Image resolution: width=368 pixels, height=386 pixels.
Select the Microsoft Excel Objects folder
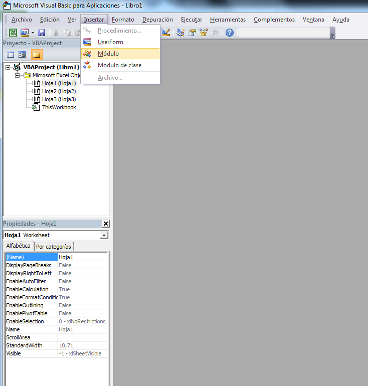click(56, 75)
